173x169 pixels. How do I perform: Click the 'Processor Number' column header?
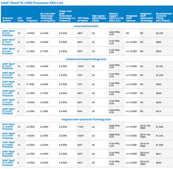tap(8, 19)
